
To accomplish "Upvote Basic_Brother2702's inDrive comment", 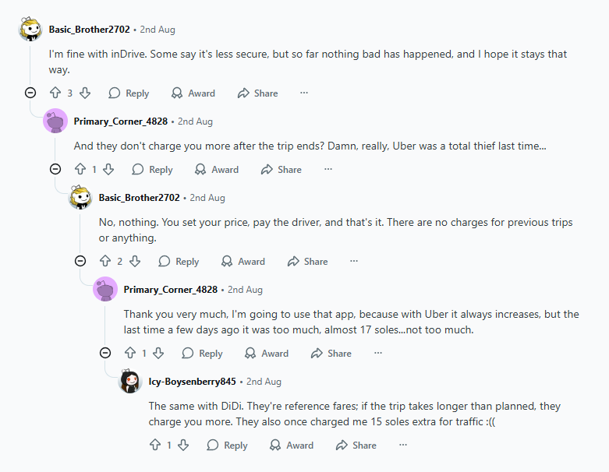I will pyautogui.click(x=55, y=93).
